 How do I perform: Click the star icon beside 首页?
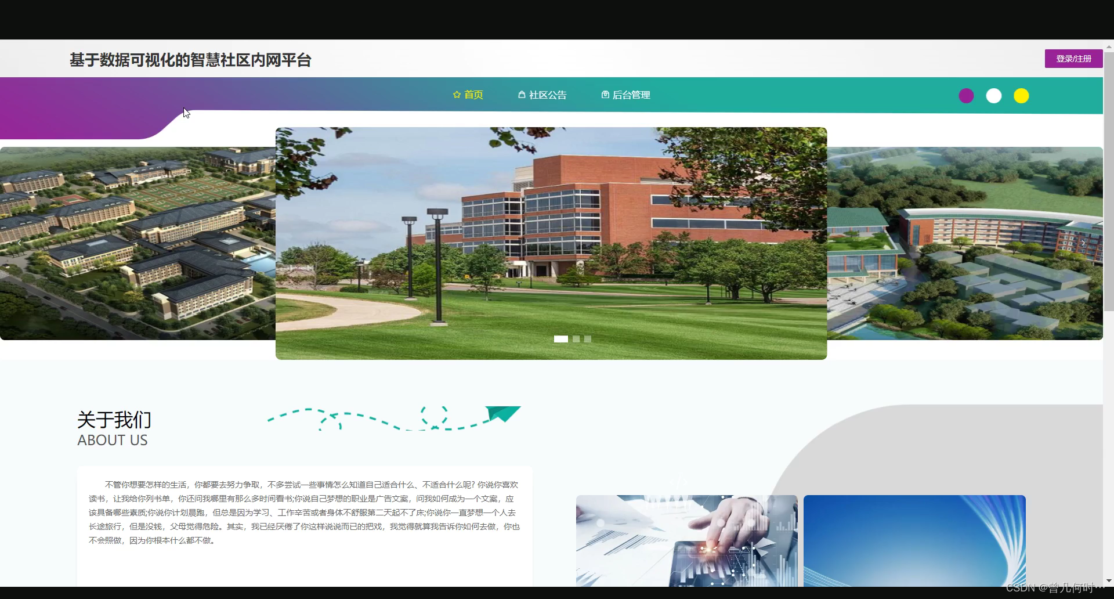click(457, 95)
